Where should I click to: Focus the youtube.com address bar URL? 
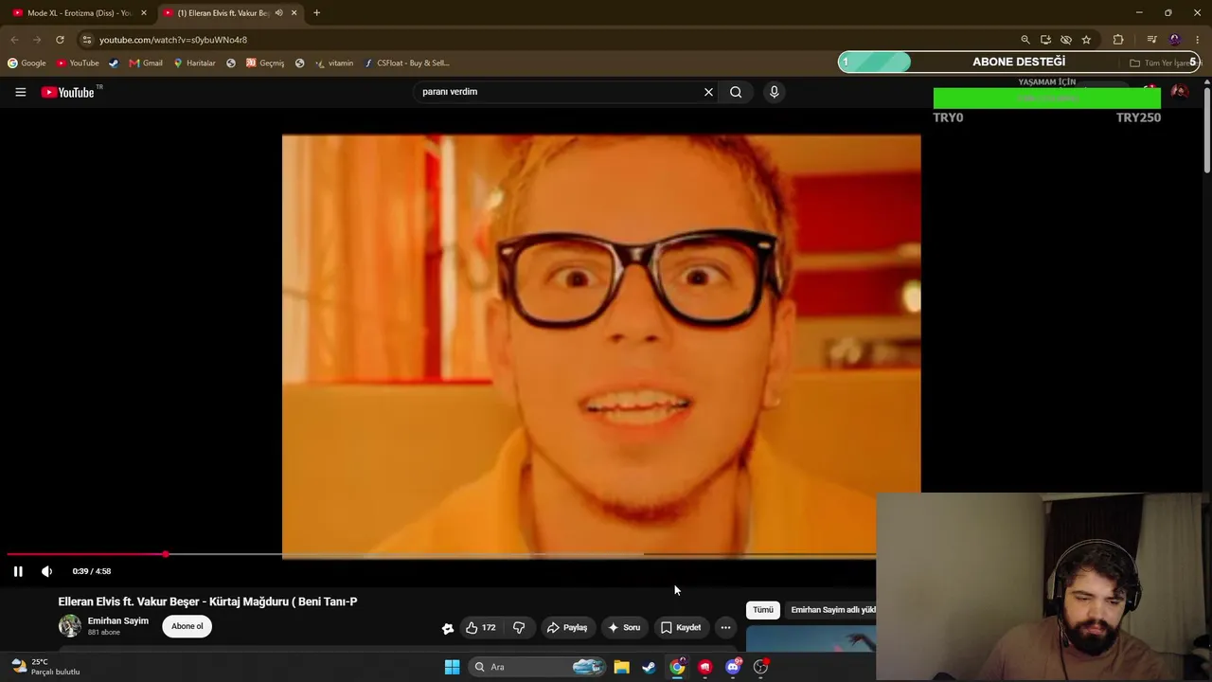(173, 40)
